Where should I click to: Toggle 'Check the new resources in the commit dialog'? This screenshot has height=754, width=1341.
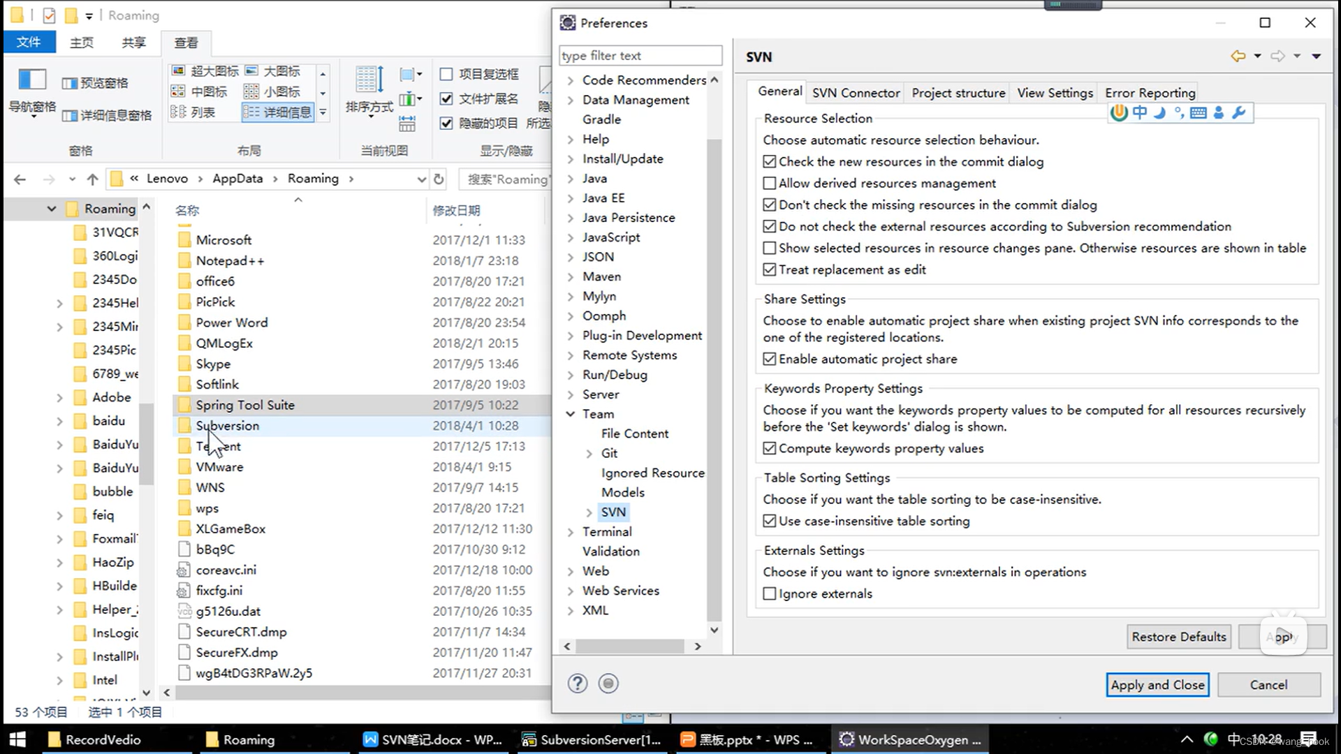[770, 162]
